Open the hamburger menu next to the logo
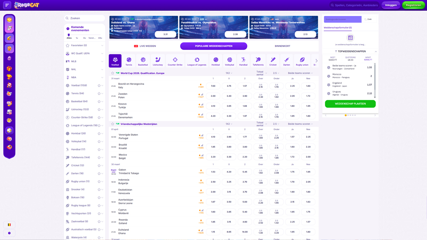This screenshot has width=427, height=240. point(7,5)
